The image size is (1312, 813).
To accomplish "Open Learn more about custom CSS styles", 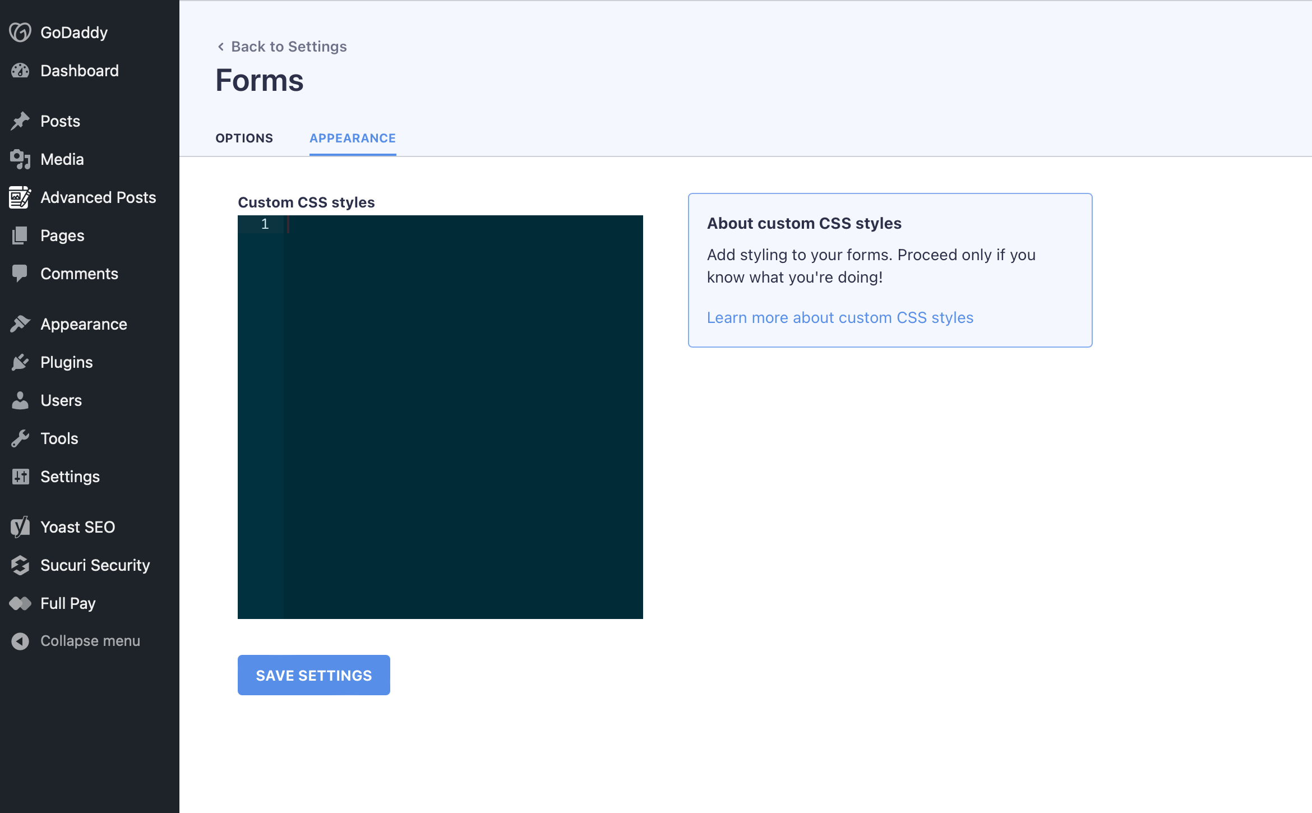I will click(x=840, y=317).
